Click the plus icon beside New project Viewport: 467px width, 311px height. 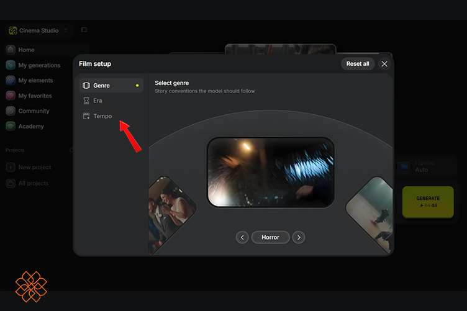[x=11, y=167]
